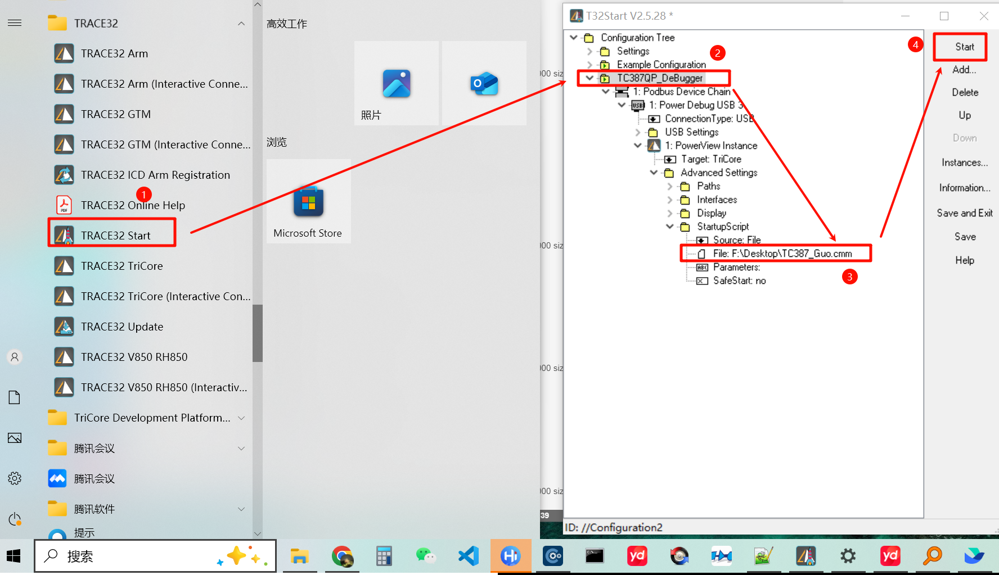Open the Power options icon

(15, 519)
